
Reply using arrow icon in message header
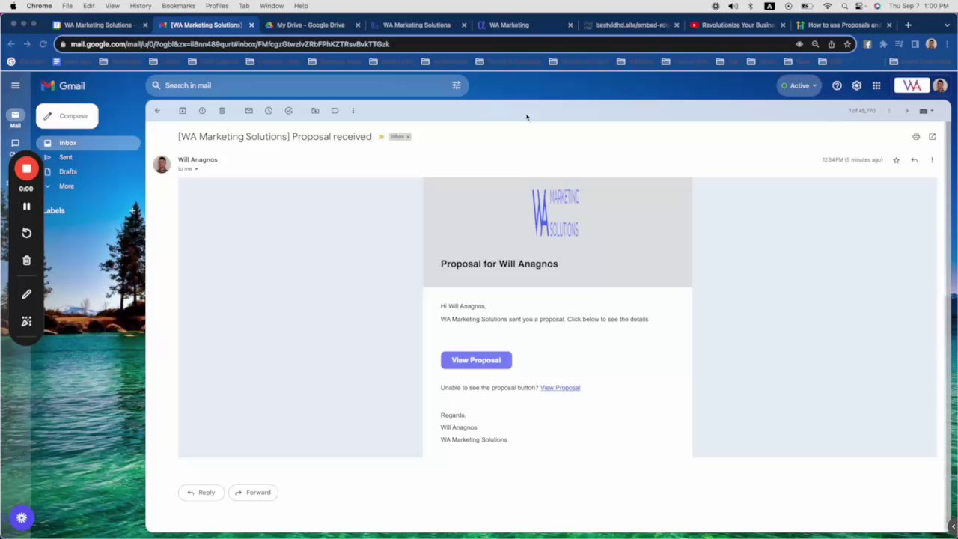coord(914,160)
